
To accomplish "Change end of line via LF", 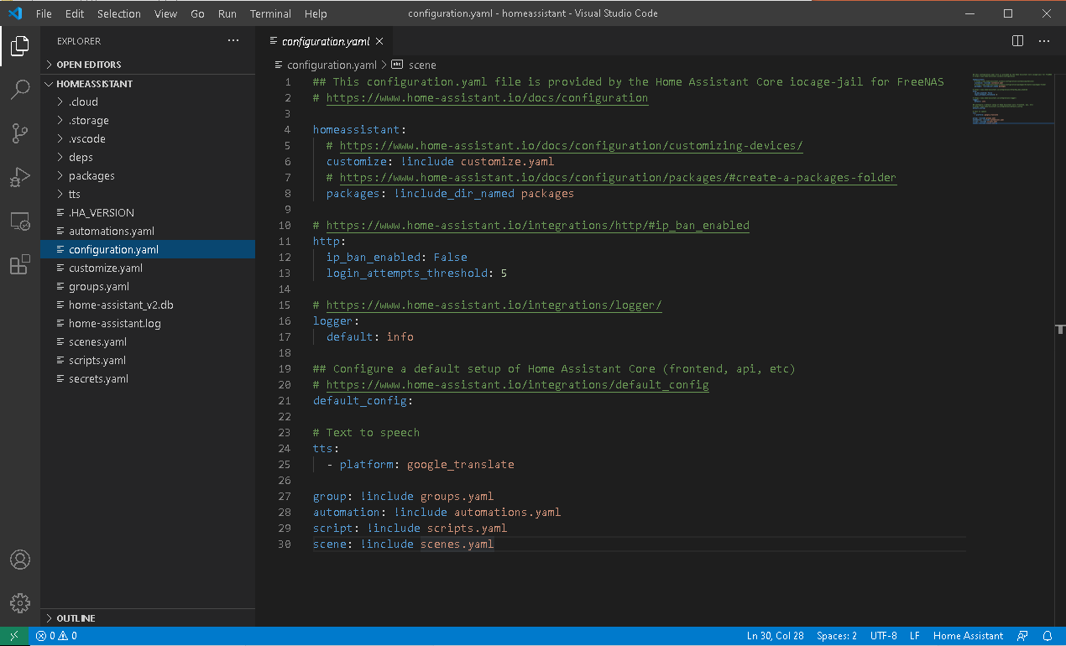I will [915, 636].
